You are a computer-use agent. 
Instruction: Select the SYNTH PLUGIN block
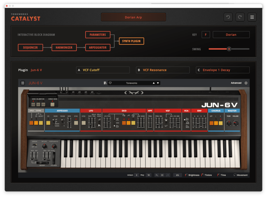[131, 41]
